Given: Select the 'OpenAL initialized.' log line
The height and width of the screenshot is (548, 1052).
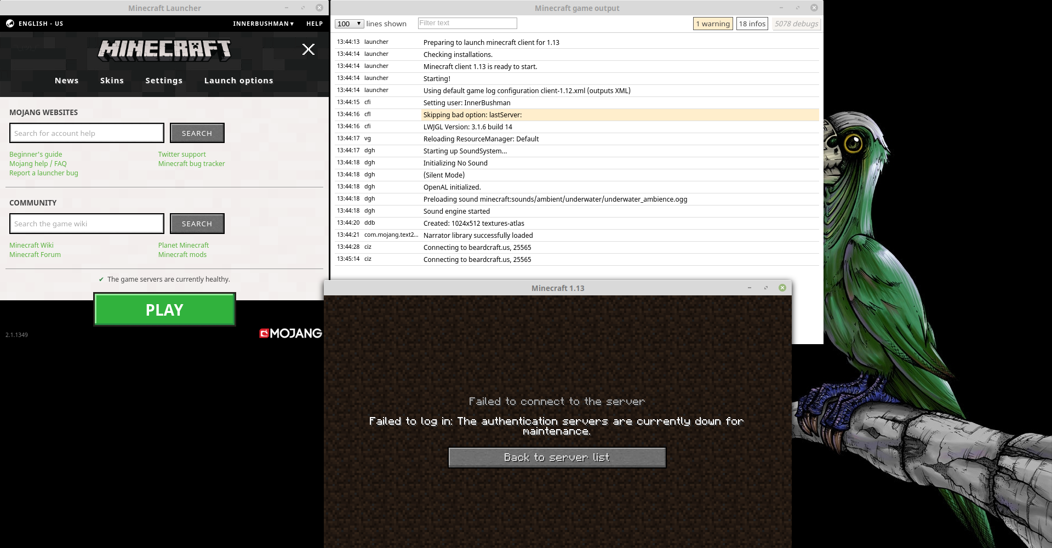Looking at the screenshot, I should click(577, 187).
